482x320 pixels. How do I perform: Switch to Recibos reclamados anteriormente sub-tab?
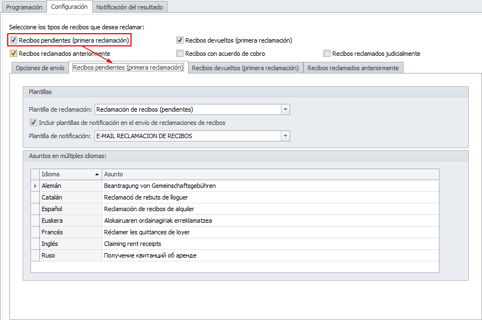tap(353, 68)
